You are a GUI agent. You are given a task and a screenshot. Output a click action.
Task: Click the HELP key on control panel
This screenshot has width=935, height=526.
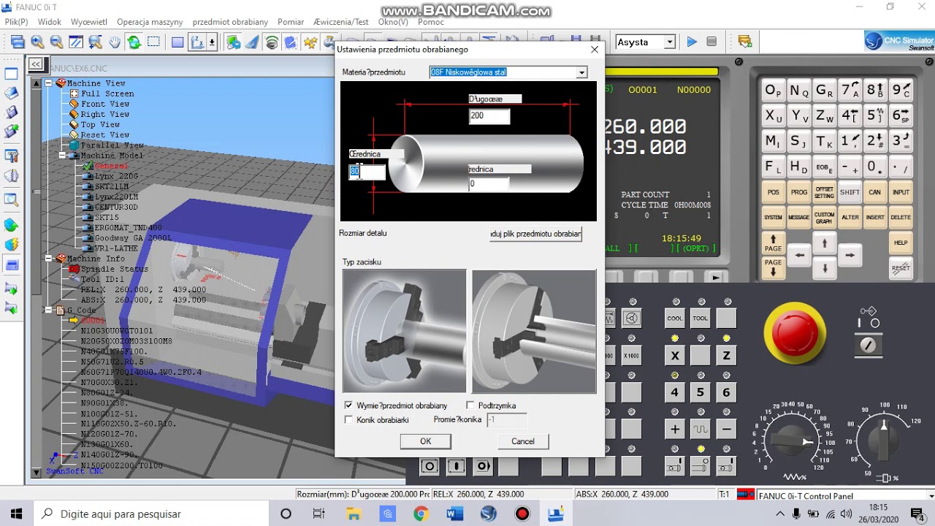tap(901, 243)
